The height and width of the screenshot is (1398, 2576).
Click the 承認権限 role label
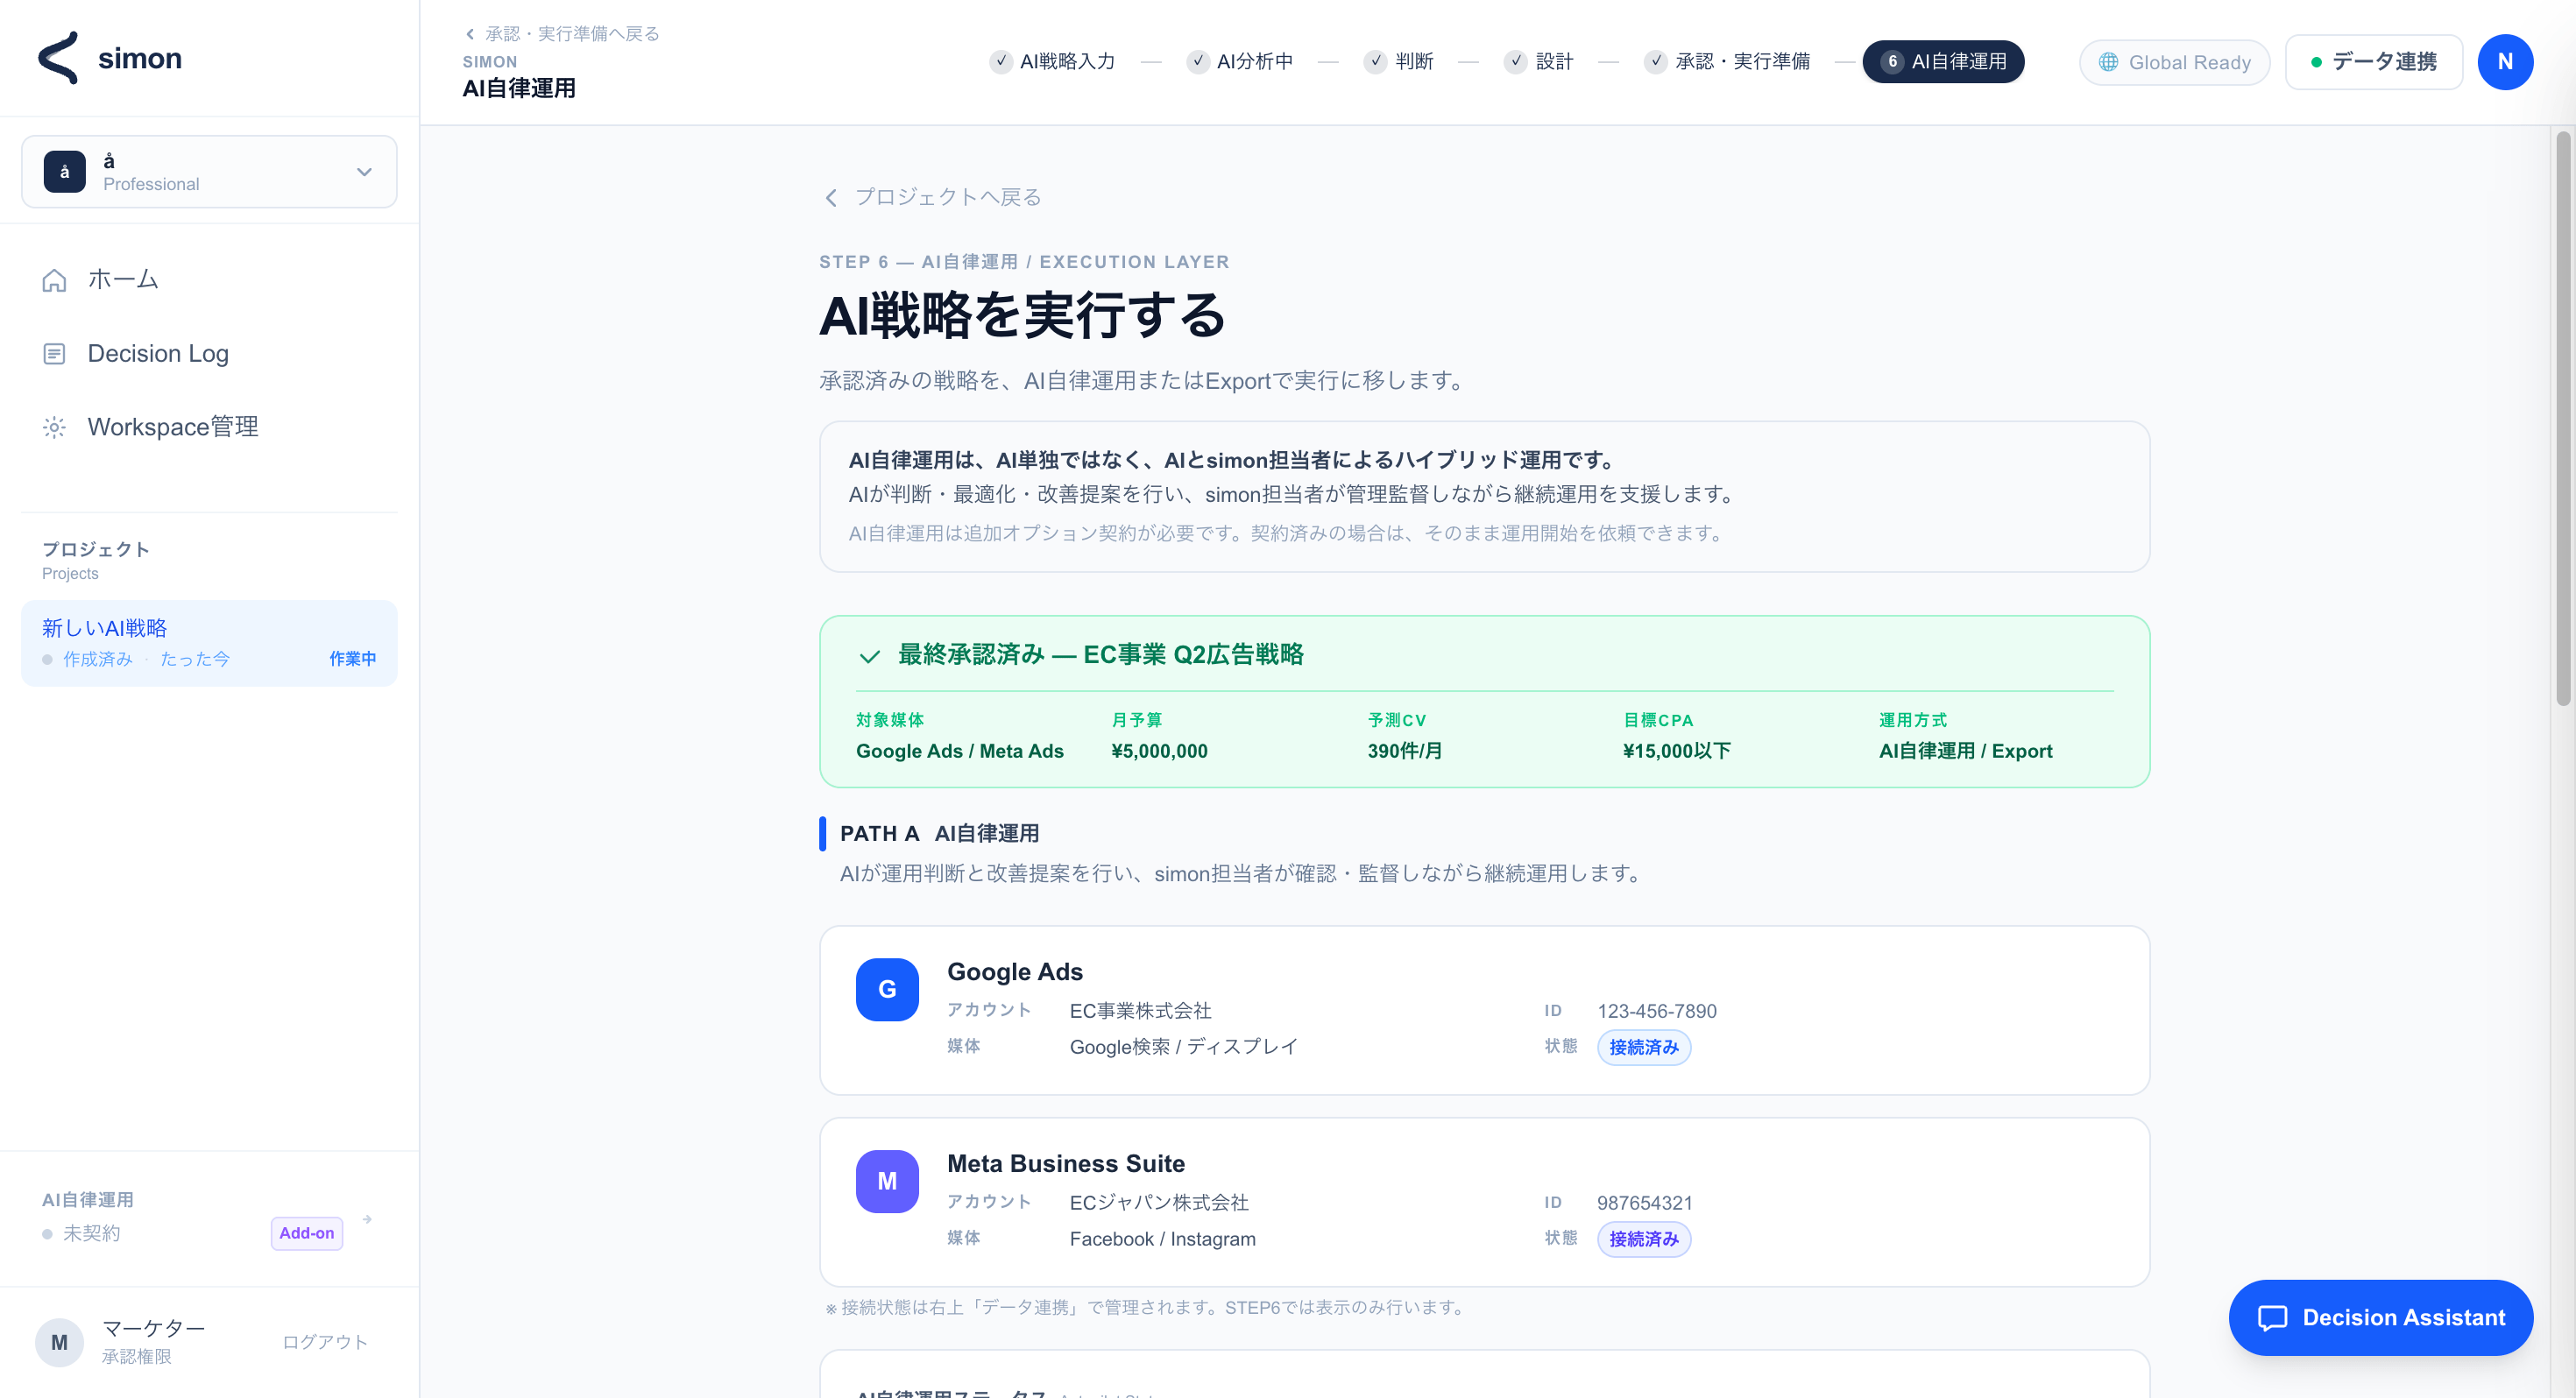coord(137,1357)
